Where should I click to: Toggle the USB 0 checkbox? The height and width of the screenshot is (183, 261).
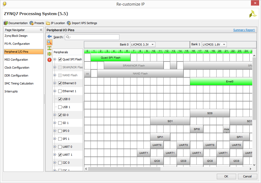[x=60, y=99]
